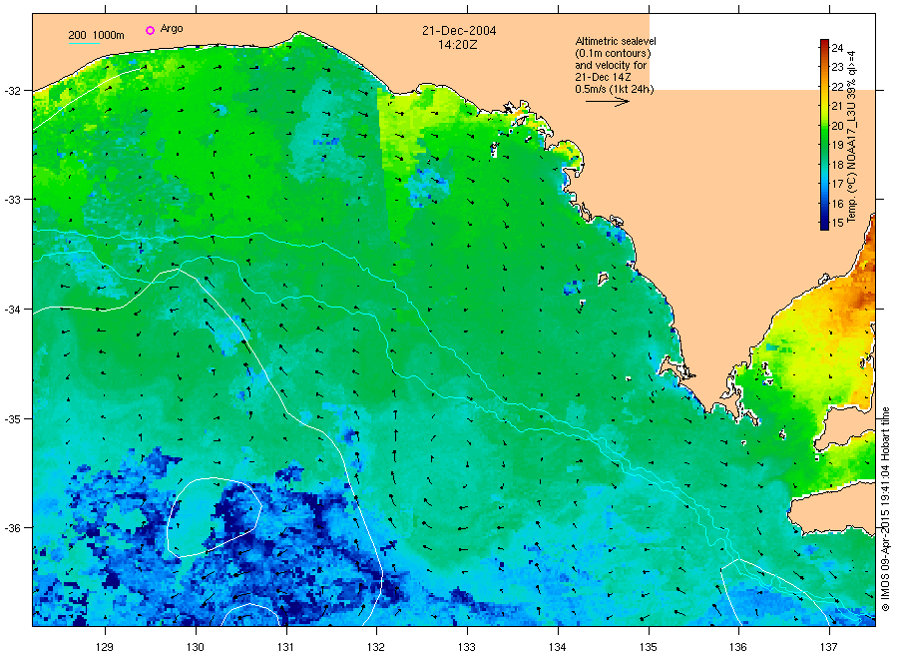Click the 21-Dec-2004 date title
The height and width of the screenshot is (659, 898).
[x=459, y=31]
